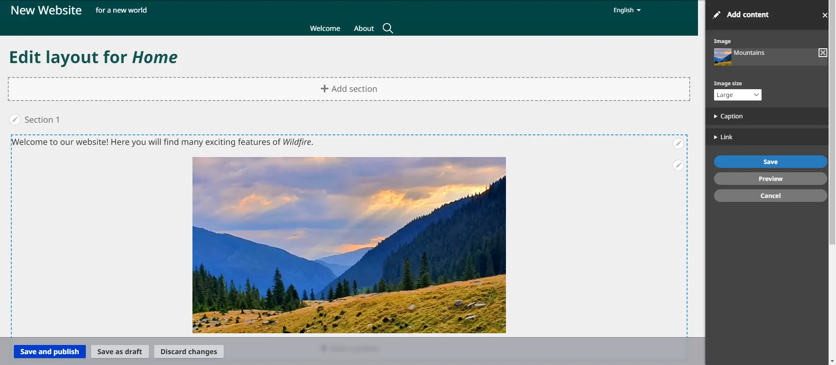Open the About menu item
836x365 pixels.
click(364, 28)
